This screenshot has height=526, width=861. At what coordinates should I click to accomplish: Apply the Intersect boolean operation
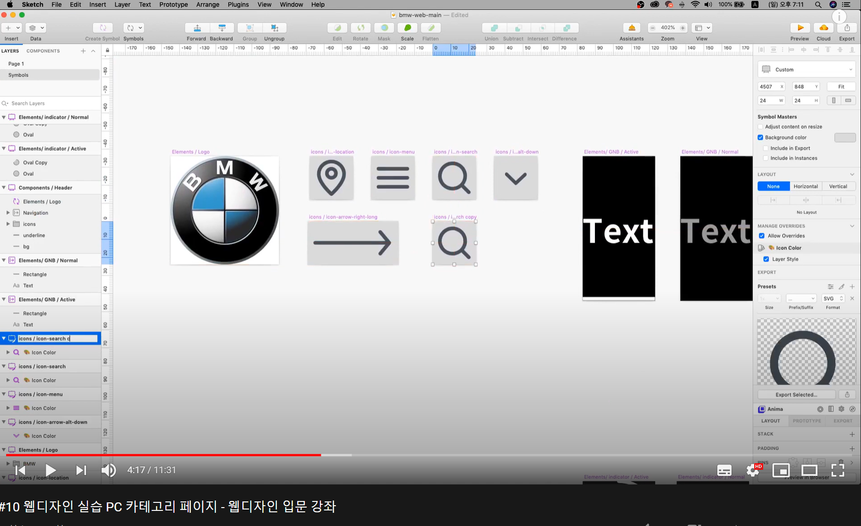[542, 28]
